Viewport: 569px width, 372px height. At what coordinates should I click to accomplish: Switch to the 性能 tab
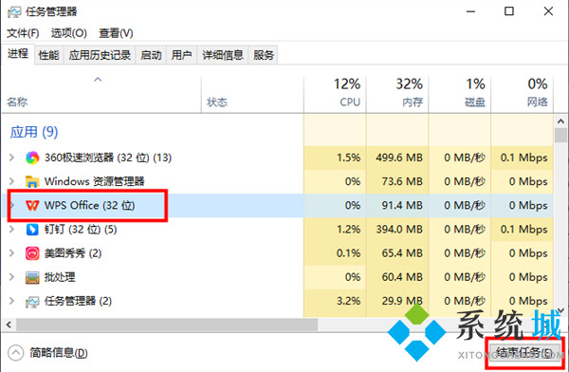tap(49, 55)
